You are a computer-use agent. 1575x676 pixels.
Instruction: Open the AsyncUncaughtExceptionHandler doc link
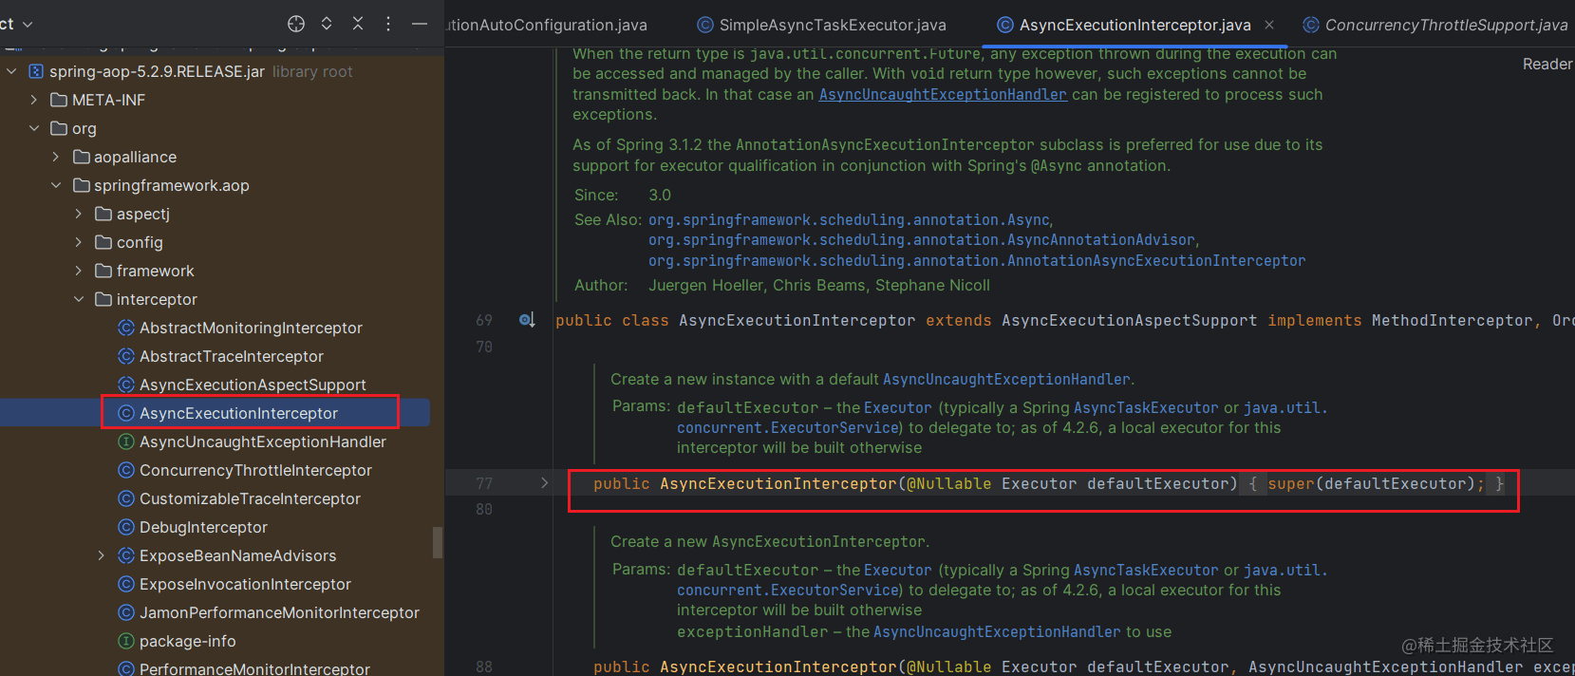pos(942,94)
